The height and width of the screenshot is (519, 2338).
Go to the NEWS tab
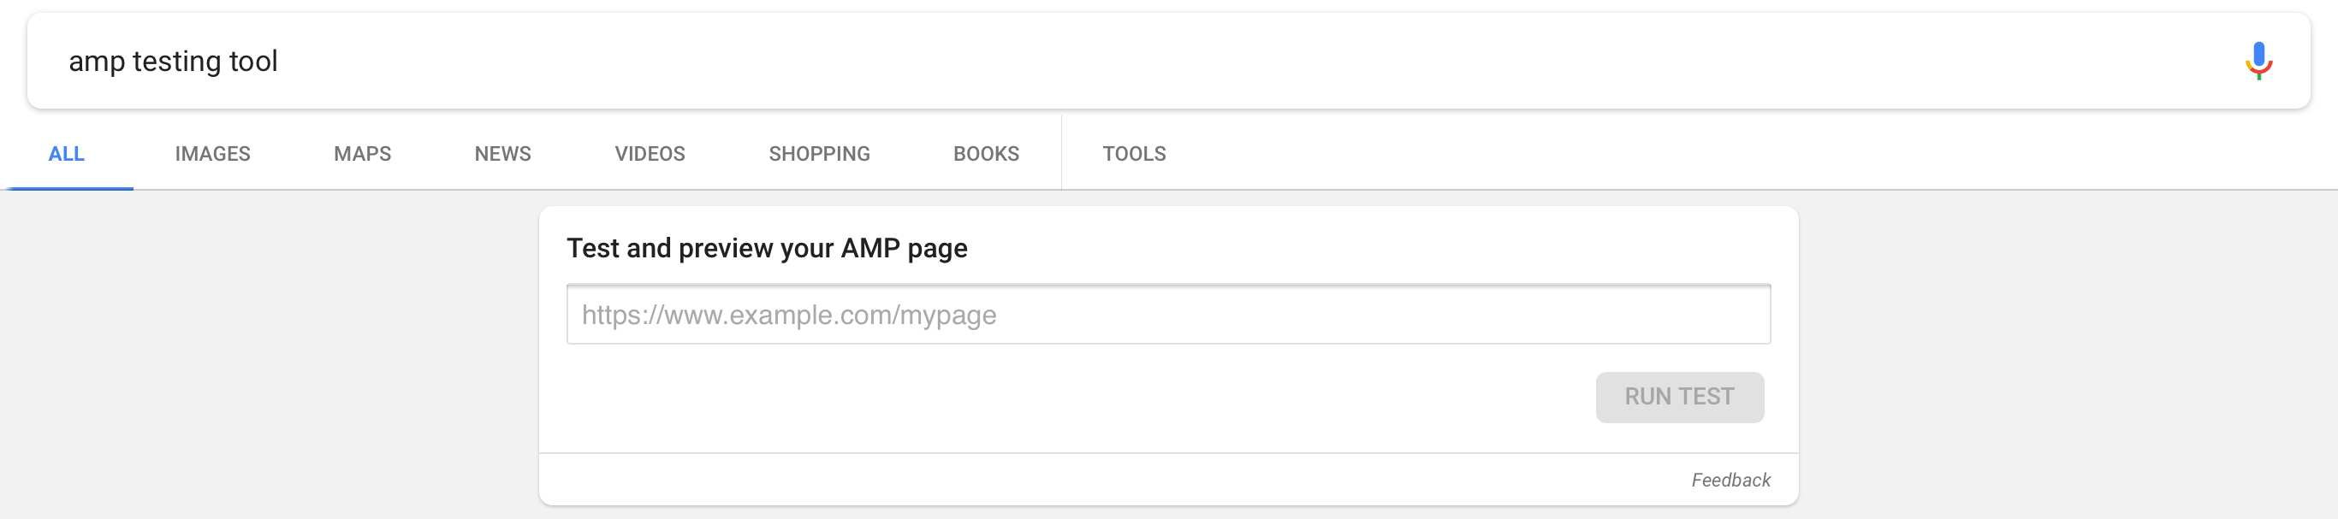click(503, 153)
